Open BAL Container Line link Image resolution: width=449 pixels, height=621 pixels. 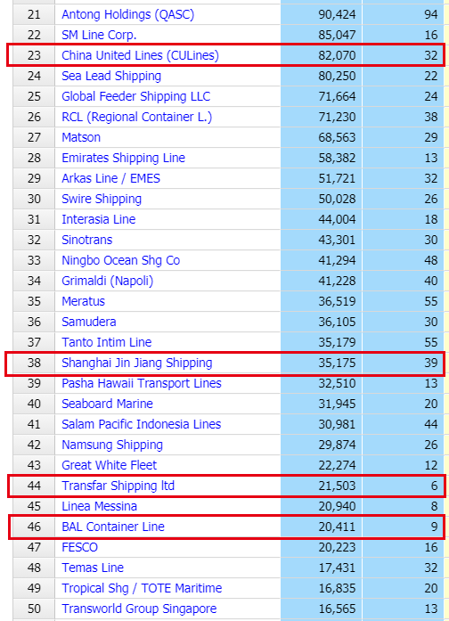113,527
